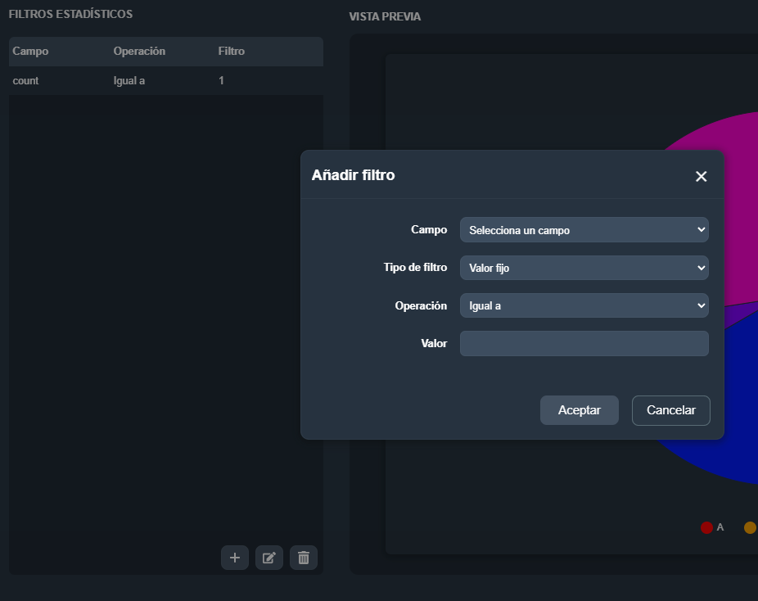
Task: Open the Operación dropdown in dialog
Action: pyautogui.click(x=584, y=305)
